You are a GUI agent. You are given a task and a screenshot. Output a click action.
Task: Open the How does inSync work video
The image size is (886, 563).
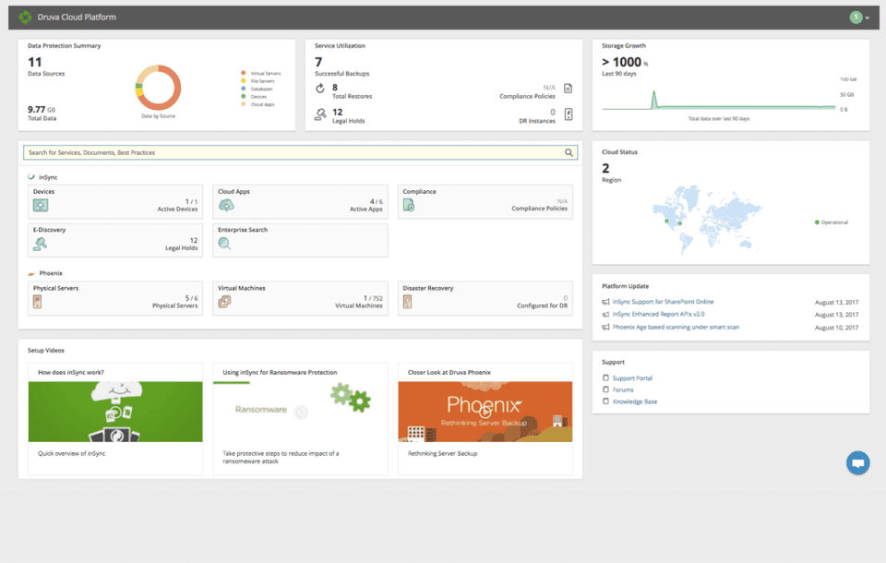115,412
